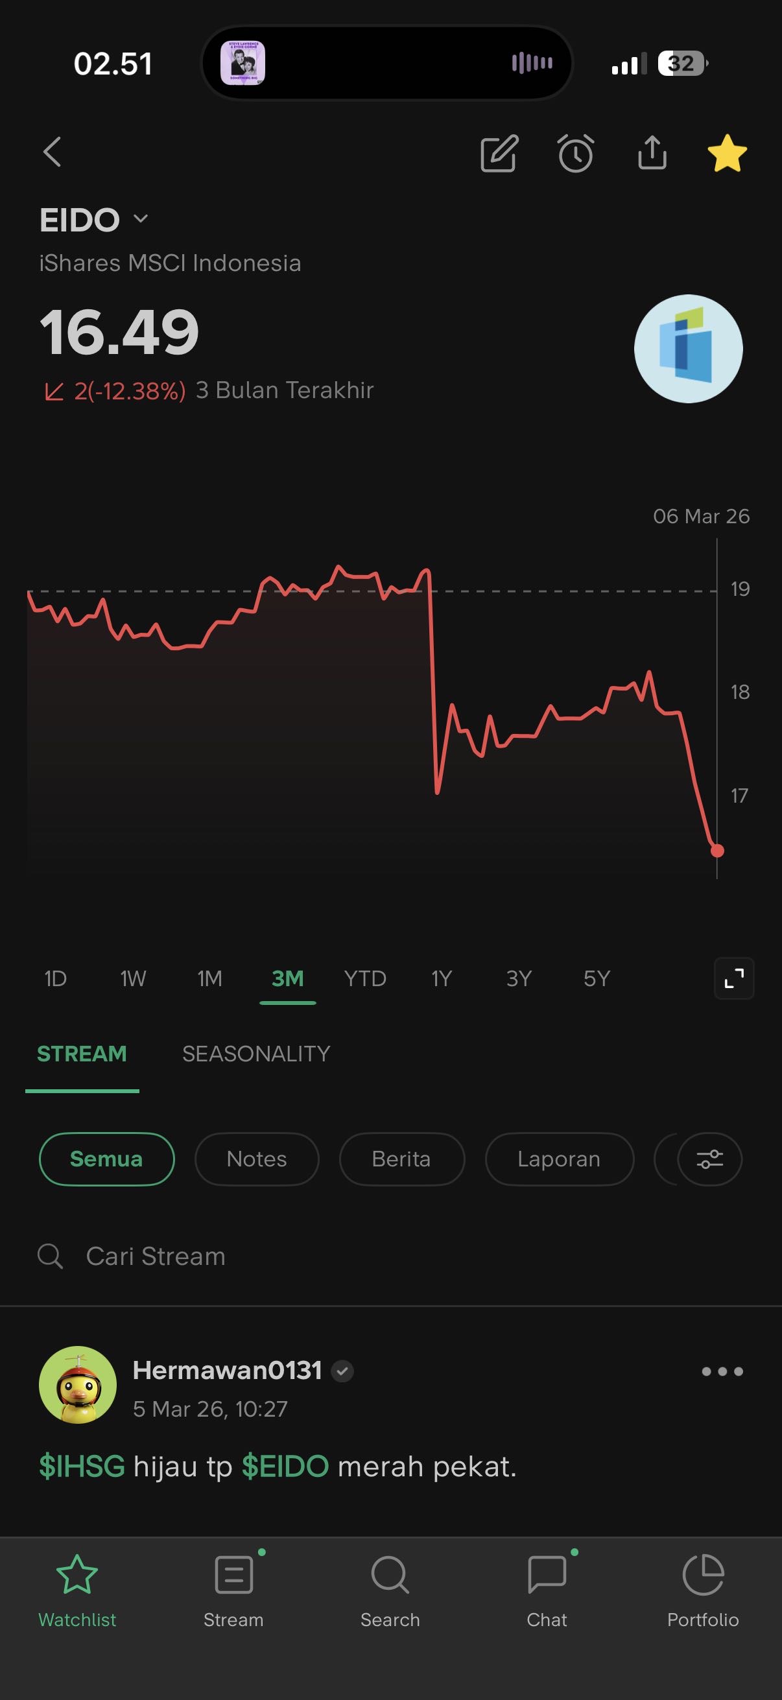Expand the EIDO ticker dropdown chevron
The width and height of the screenshot is (782, 1700).
(x=141, y=218)
